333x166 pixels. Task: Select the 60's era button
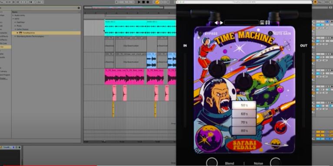[244, 114]
